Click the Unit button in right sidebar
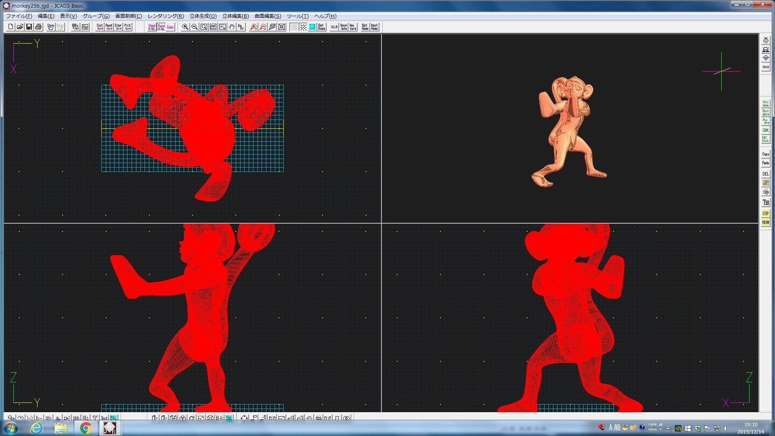Viewport: 775px width, 436px height. pos(766,67)
